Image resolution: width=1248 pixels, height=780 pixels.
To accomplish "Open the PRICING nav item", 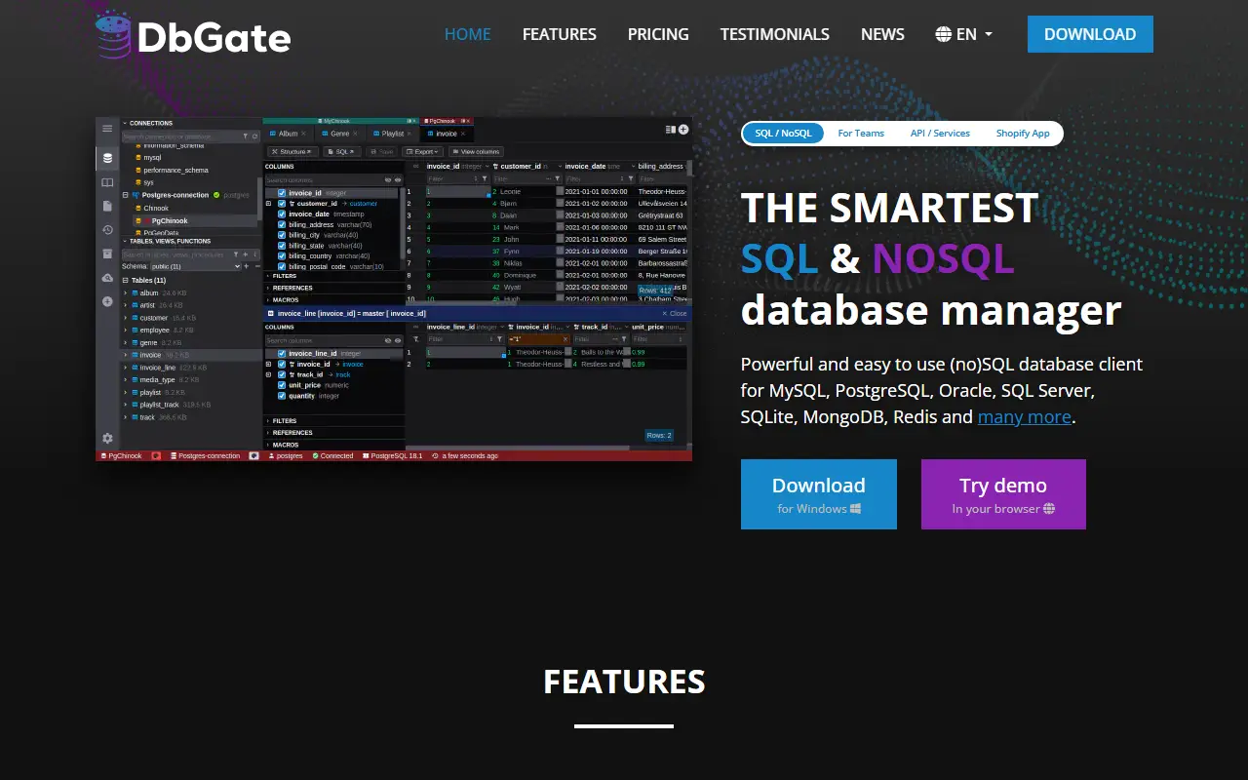I will tap(658, 34).
